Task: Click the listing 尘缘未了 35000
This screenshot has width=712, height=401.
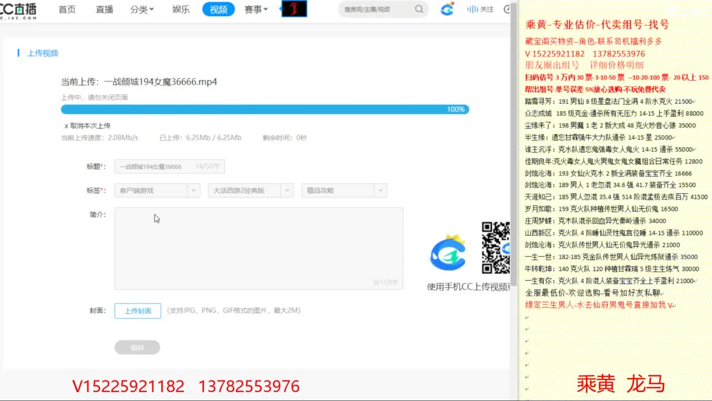Action: pos(611,125)
